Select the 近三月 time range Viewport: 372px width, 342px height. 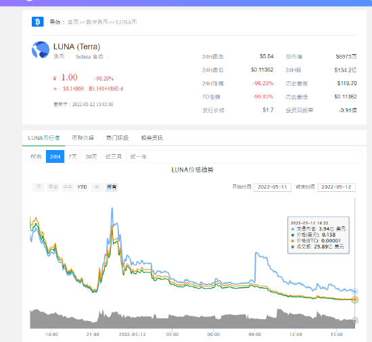(x=114, y=156)
